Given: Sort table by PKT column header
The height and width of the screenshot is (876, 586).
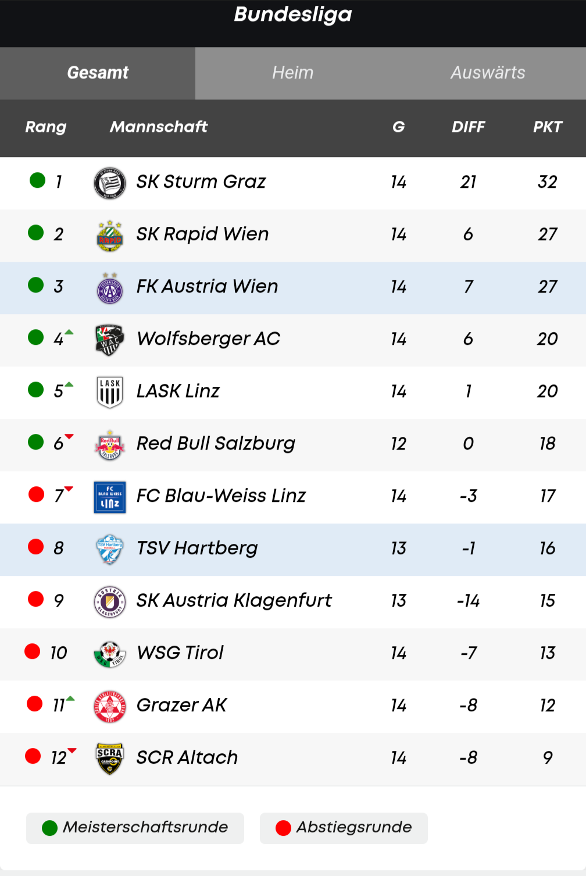Looking at the screenshot, I should 548,127.
